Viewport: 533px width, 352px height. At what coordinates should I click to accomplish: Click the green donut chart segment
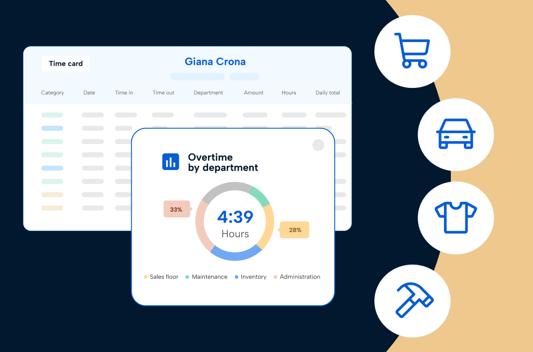tap(260, 197)
